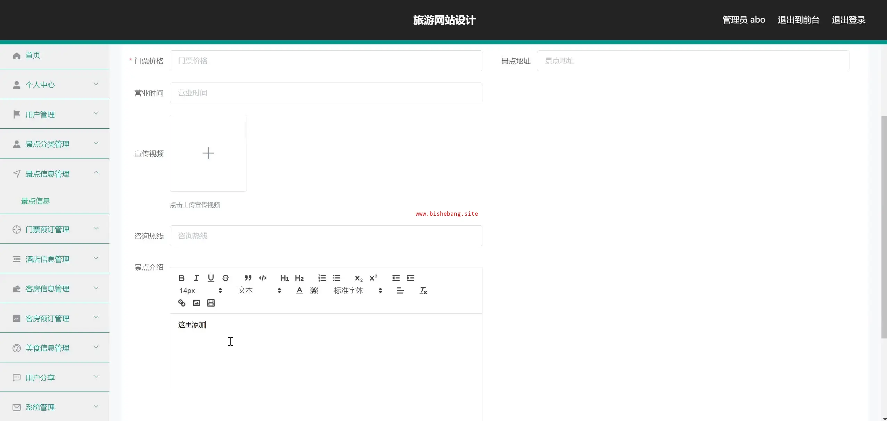
Task: Open the text color picker
Action: click(299, 291)
